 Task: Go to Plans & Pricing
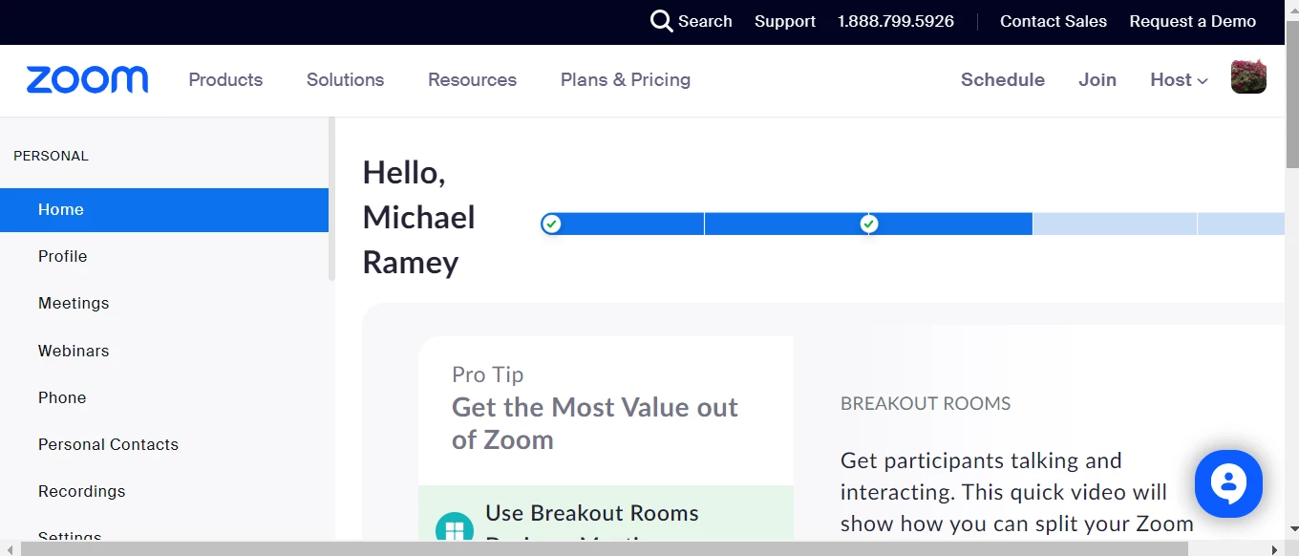coord(626,80)
